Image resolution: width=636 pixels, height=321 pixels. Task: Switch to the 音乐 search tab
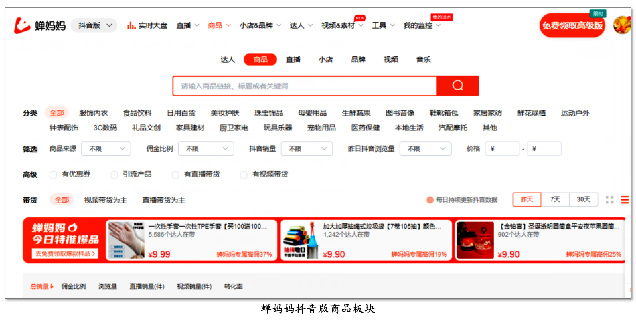point(423,60)
